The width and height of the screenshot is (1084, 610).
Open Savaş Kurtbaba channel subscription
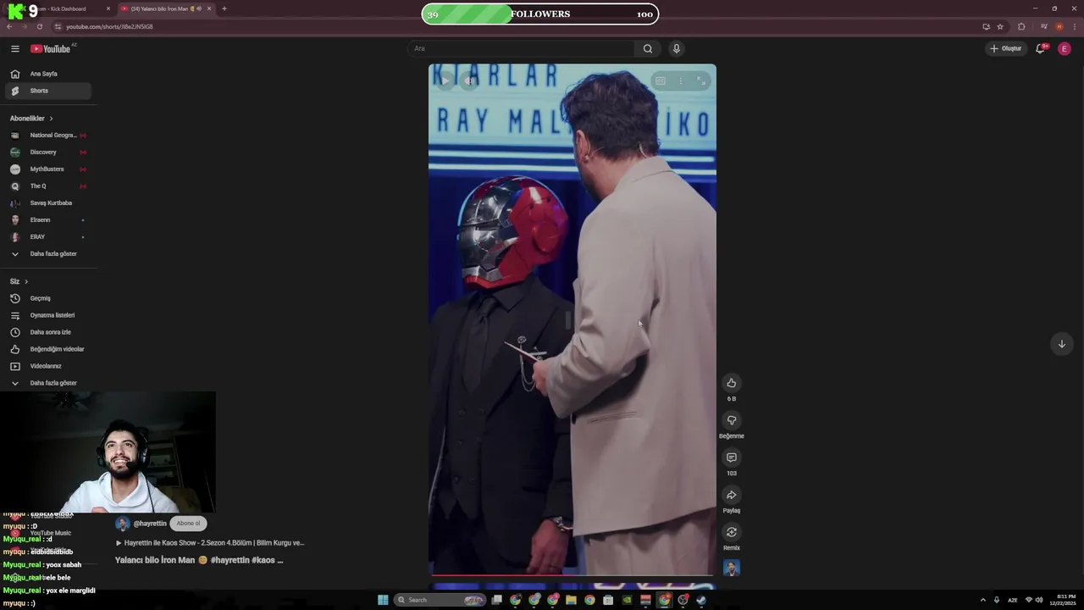[x=49, y=203]
